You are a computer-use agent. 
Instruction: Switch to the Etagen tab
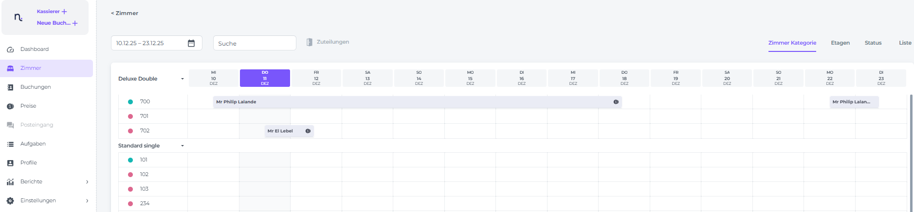(x=840, y=43)
